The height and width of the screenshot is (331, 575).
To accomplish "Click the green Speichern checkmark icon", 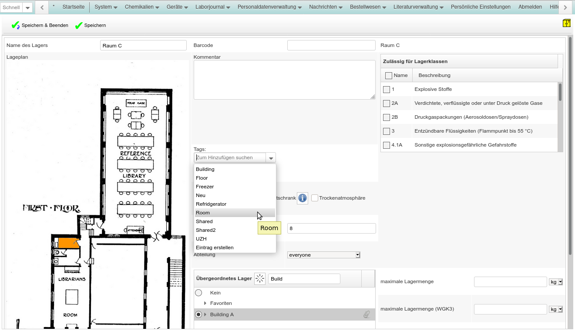I will (79, 26).
